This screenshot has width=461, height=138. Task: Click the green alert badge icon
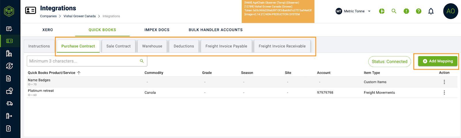click(x=406, y=11)
